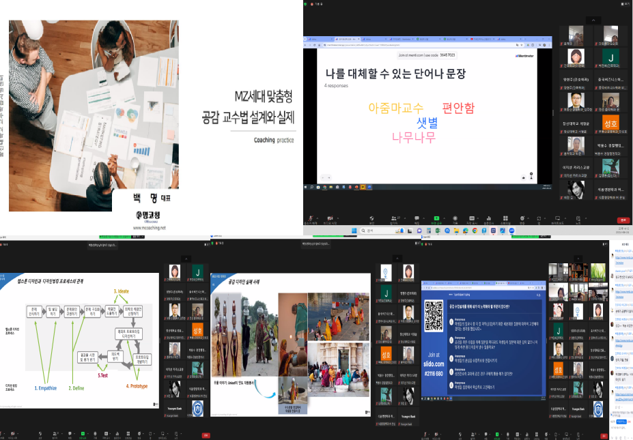Expand caret beside Chat in Mentimeter Zoom window
The image size is (633, 440).
423,218
